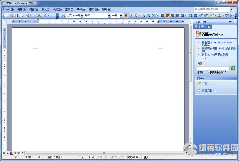Open Font Color dropdown arrow
The width and height of the screenshot is (239, 161).
tap(223, 16)
